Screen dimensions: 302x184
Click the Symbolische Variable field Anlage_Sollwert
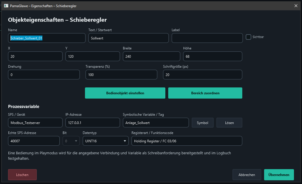156,123
